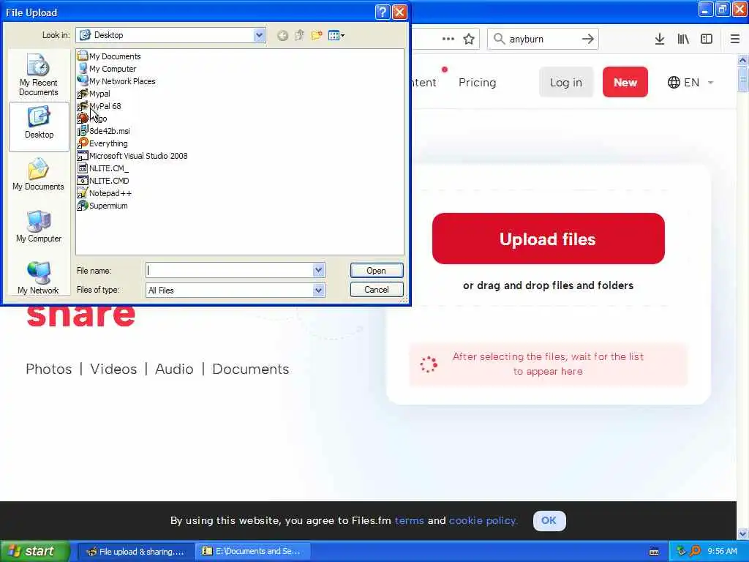Open My Network in the places bar
Viewport: 749px width, 562px height.
(39, 277)
